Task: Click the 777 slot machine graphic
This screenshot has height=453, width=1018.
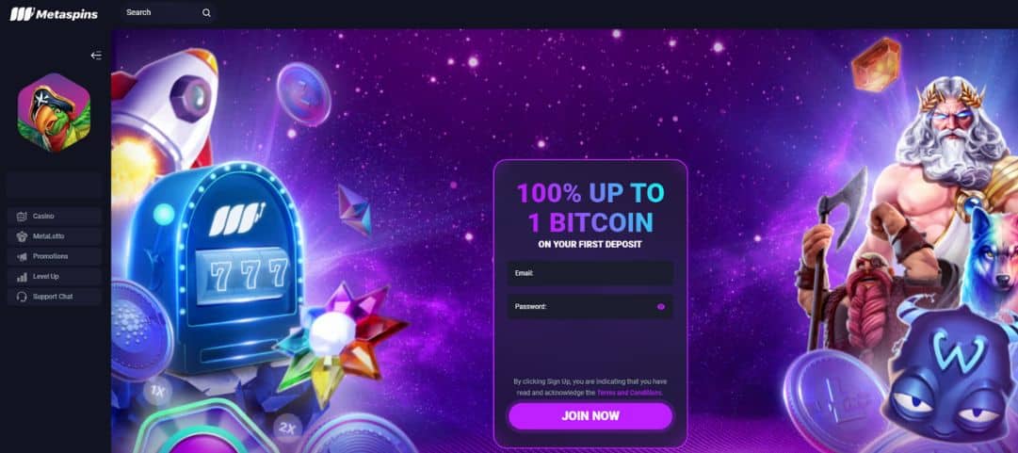Action: (x=214, y=267)
